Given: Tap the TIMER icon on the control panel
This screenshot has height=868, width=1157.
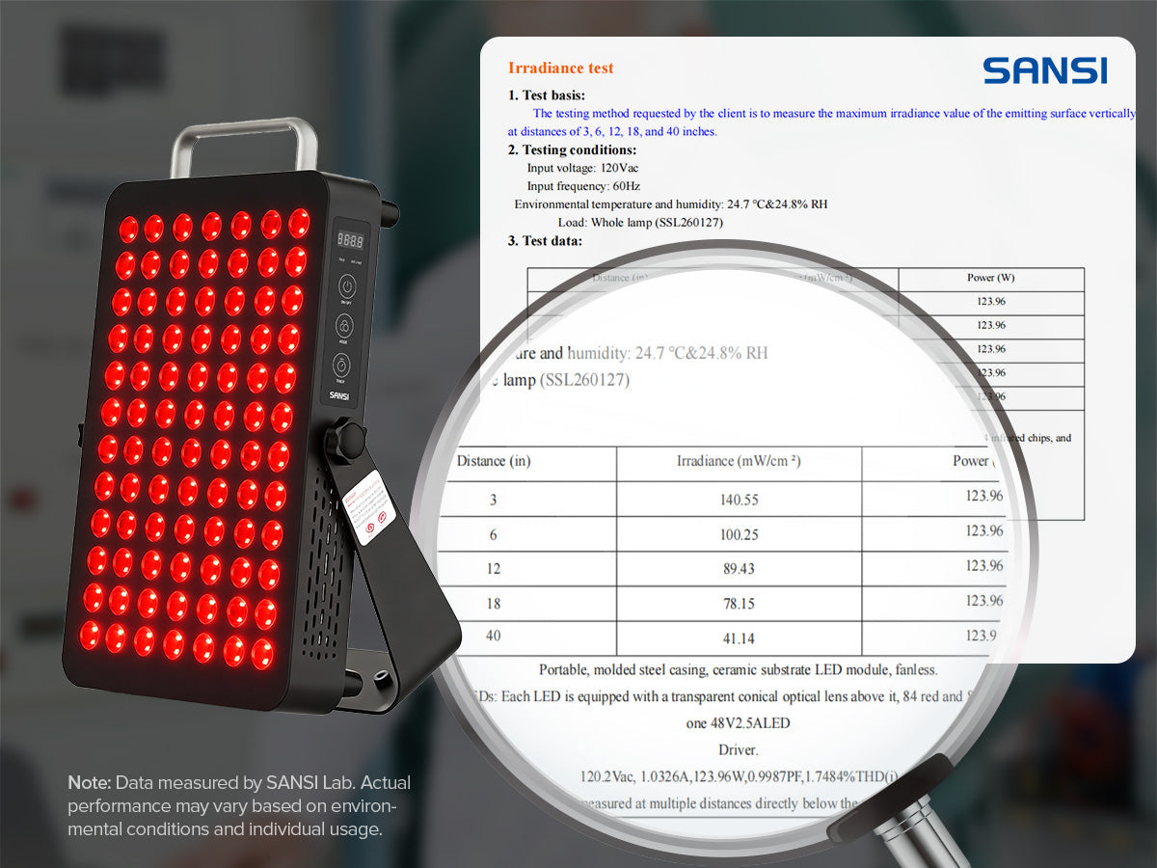Looking at the screenshot, I should click(x=342, y=366).
